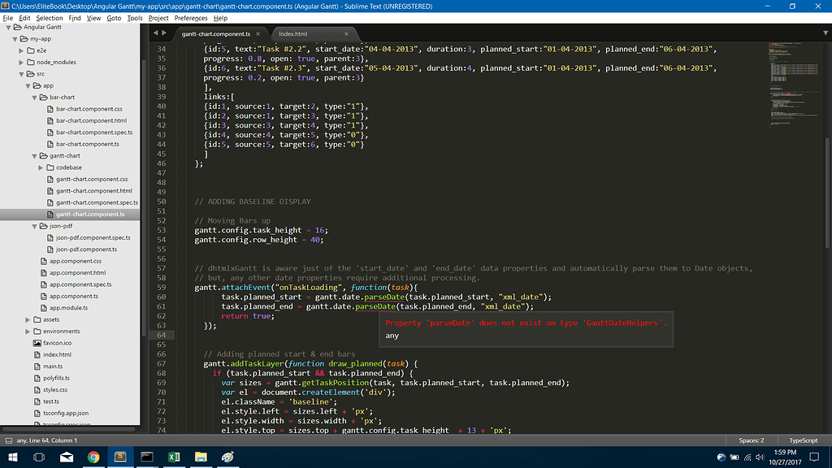Click Spaces: 2 indentation setting
Screen dimensions: 832x468
(x=751, y=440)
